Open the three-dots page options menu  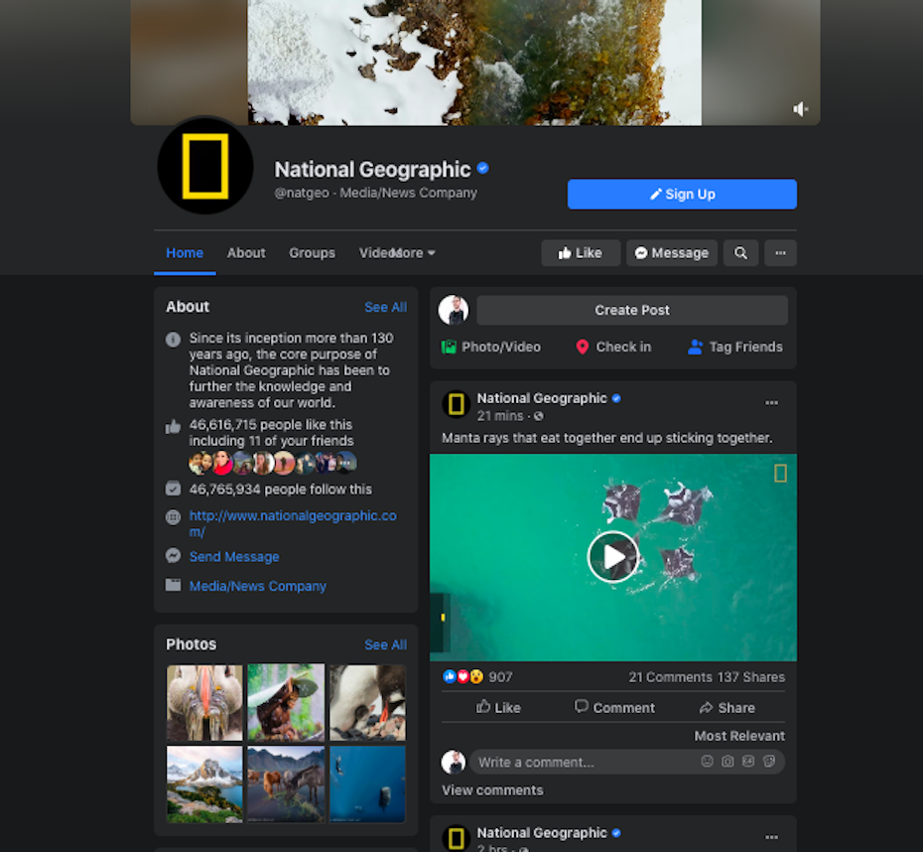pyautogui.click(x=780, y=253)
